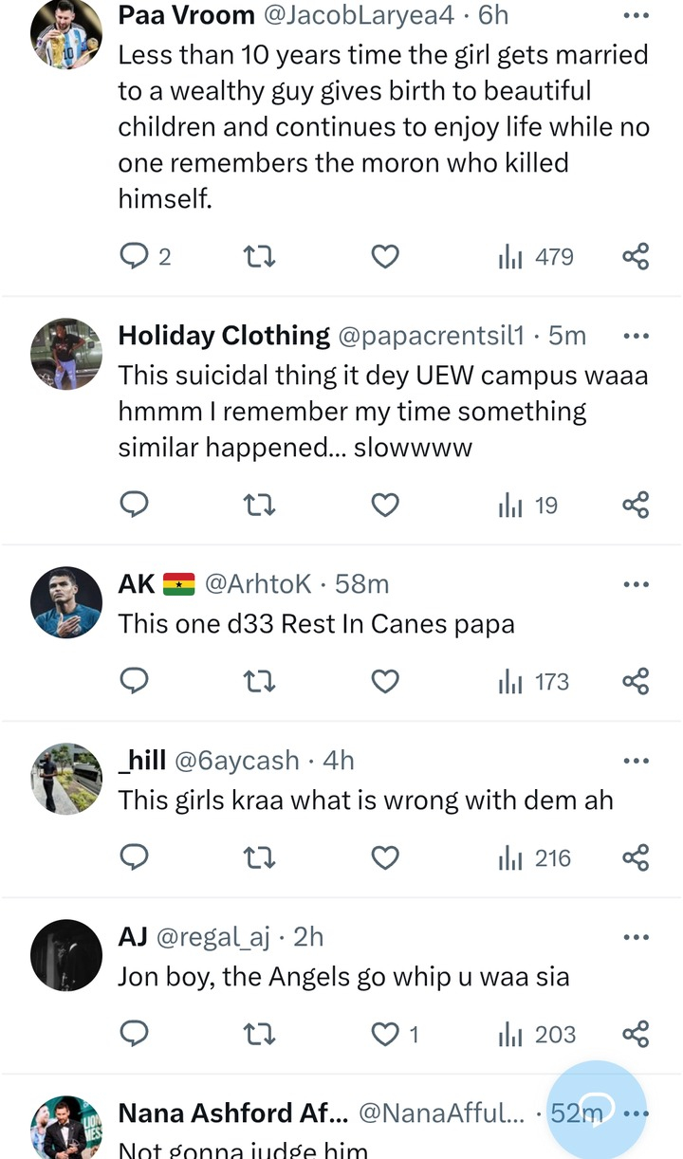Retweet Paa Vroom's post
This screenshot has width=683, height=1159.
click(x=259, y=256)
